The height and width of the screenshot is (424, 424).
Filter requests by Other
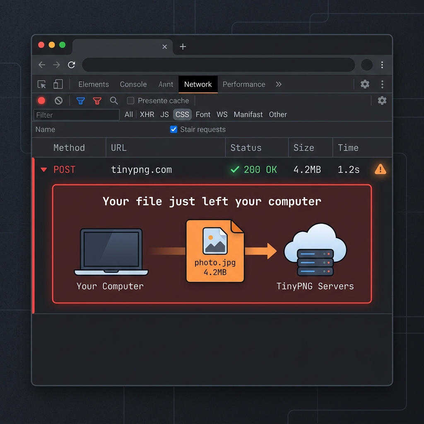pyautogui.click(x=278, y=114)
